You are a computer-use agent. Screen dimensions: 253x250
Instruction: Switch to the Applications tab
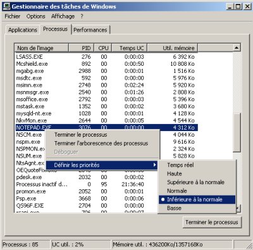(x=23, y=30)
